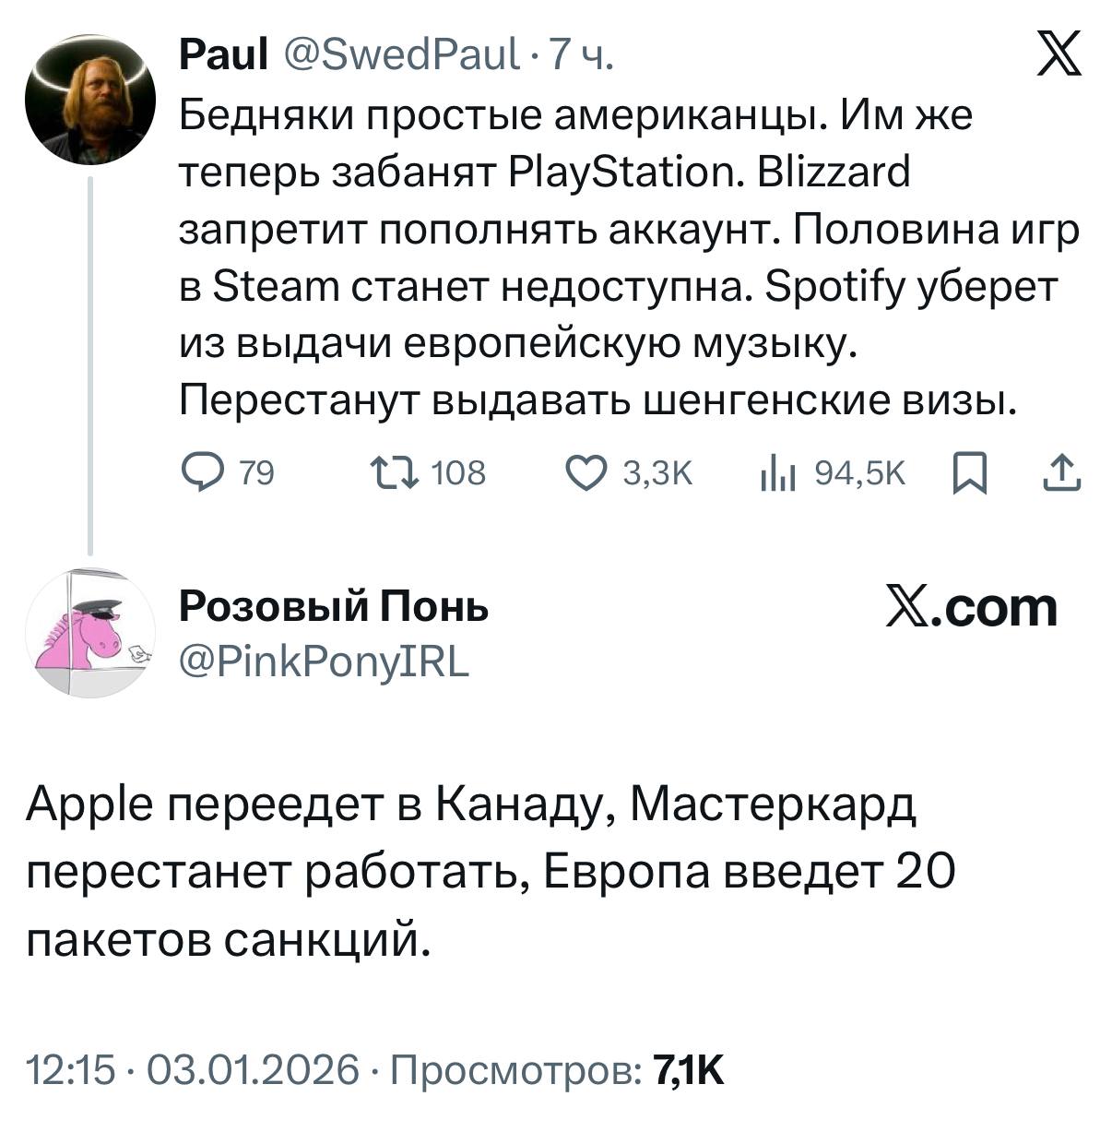
Task: Click the 7 ч. post time
Action: pos(581,56)
